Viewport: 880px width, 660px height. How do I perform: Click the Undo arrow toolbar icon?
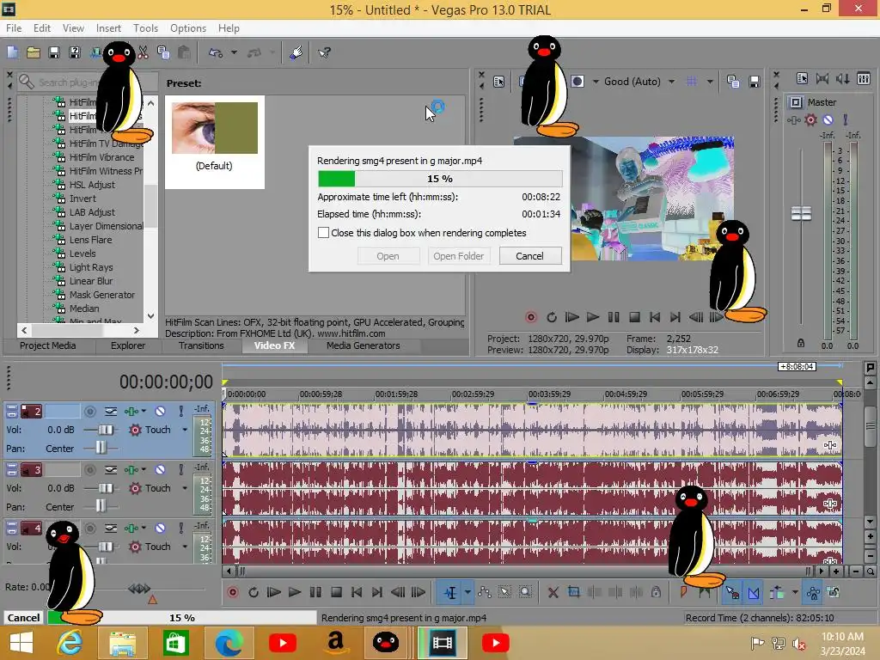tap(216, 52)
